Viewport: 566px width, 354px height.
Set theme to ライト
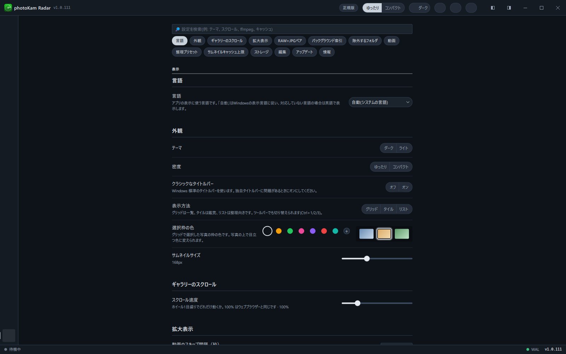tap(404, 148)
